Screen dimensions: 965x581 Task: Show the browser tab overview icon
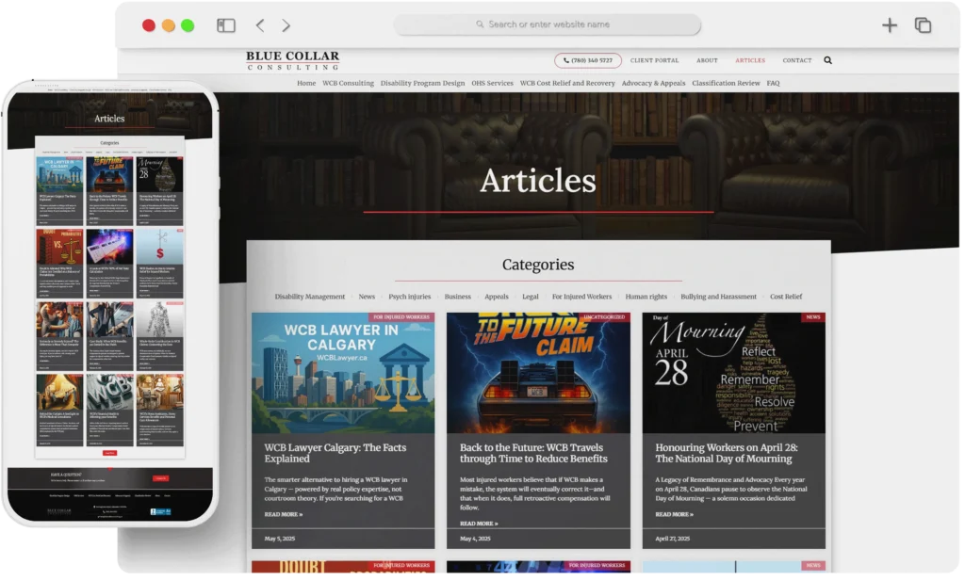(x=923, y=25)
